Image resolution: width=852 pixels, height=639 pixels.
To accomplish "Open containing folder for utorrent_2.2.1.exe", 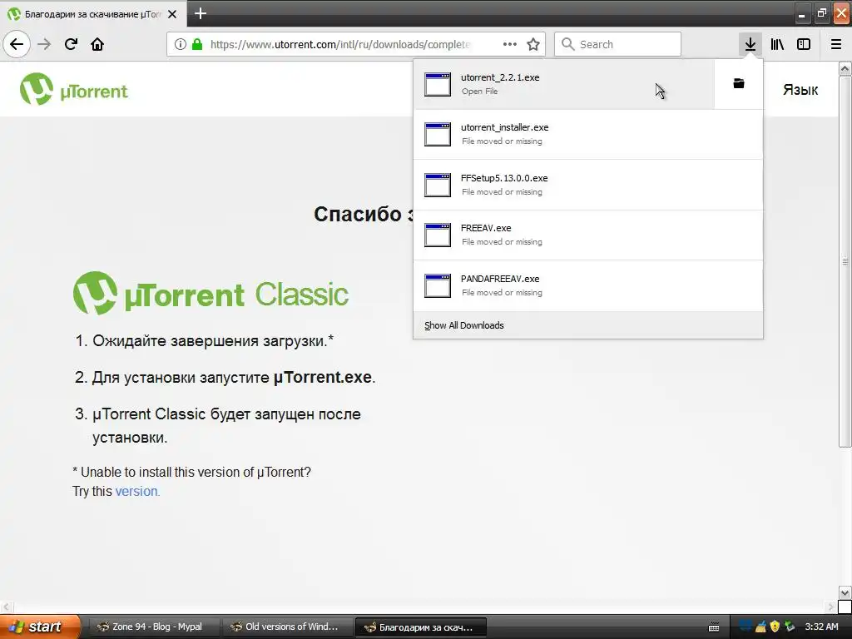I will pos(739,84).
